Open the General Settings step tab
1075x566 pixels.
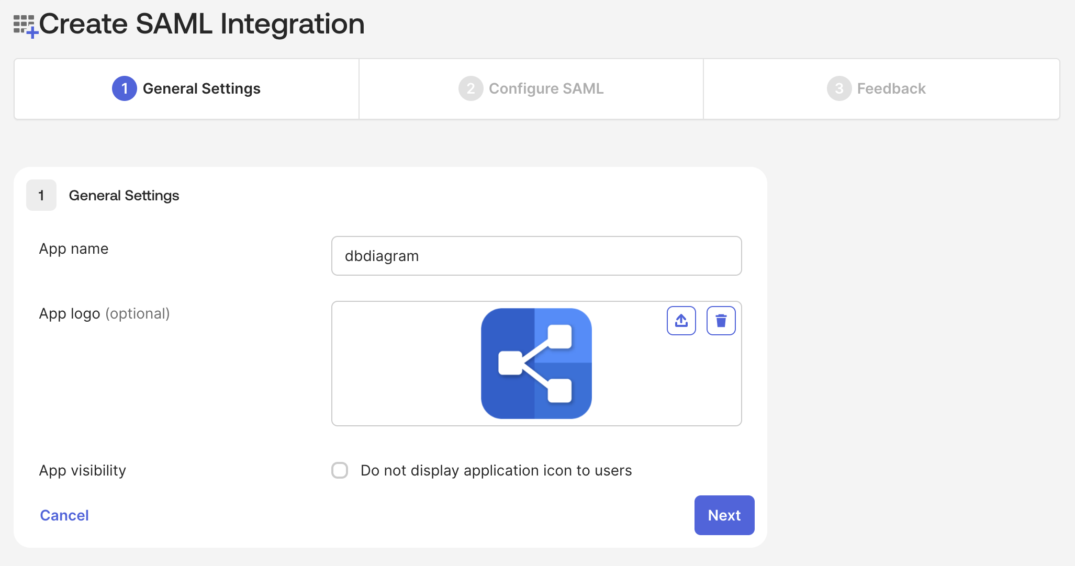point(201,88)
